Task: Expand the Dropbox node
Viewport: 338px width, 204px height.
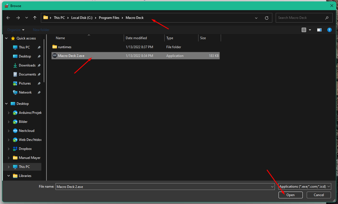Action: coord(9,149)
